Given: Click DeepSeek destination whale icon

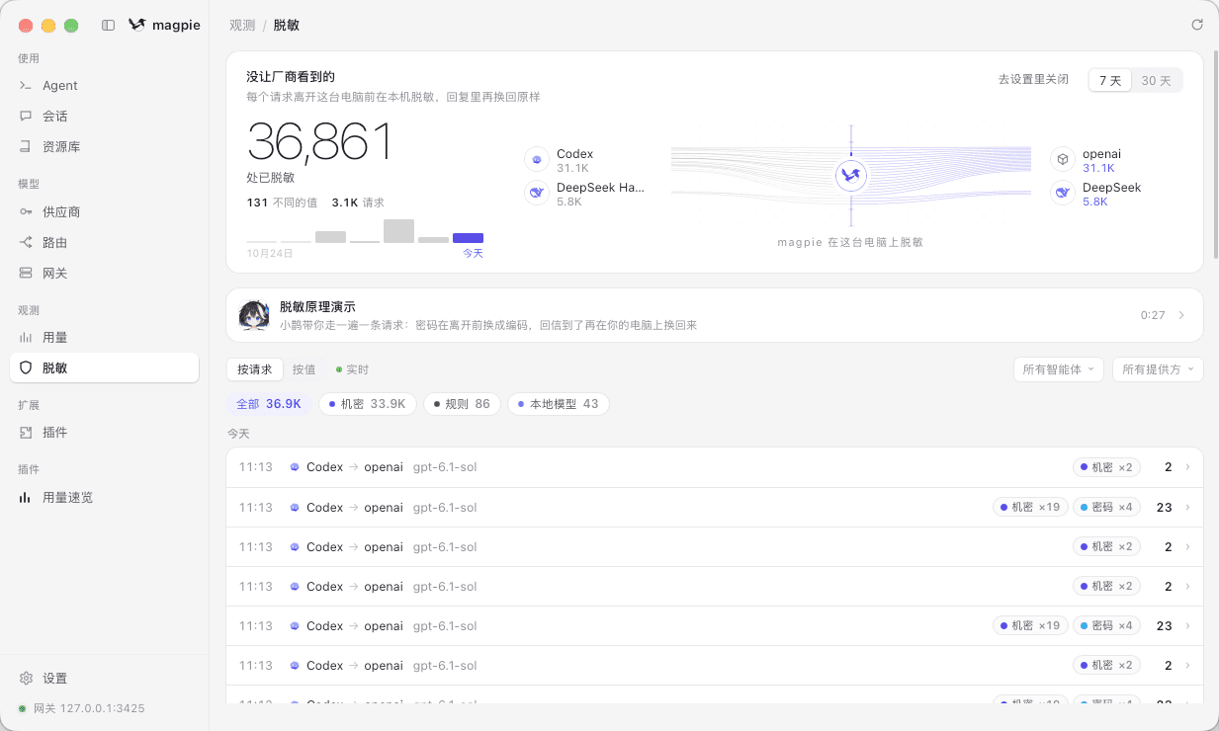Looking at the screenshot, I should (1063, 194).
